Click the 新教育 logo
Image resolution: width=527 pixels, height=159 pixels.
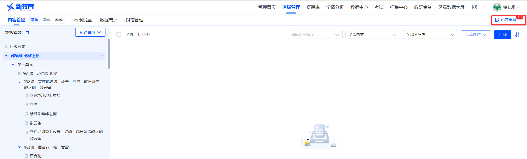(20, 7)
